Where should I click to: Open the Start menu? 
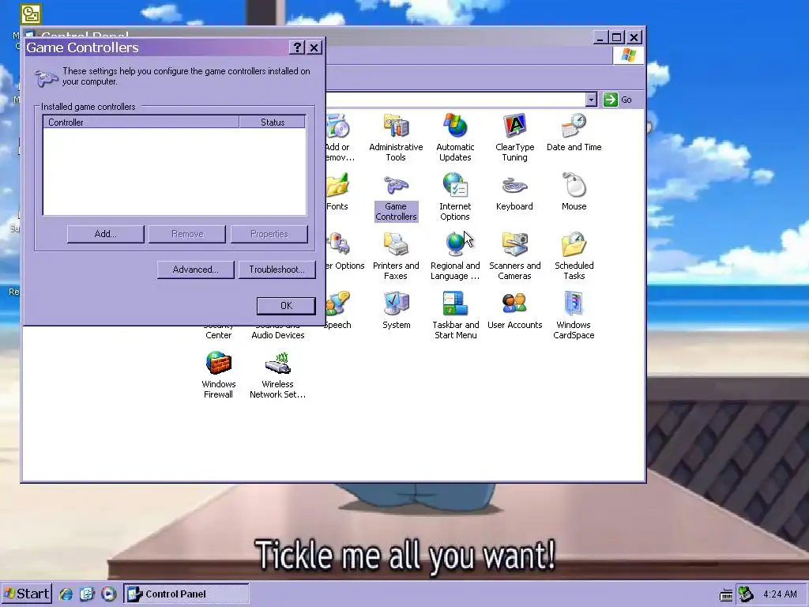pyautogui.click(x=26, y=594)
